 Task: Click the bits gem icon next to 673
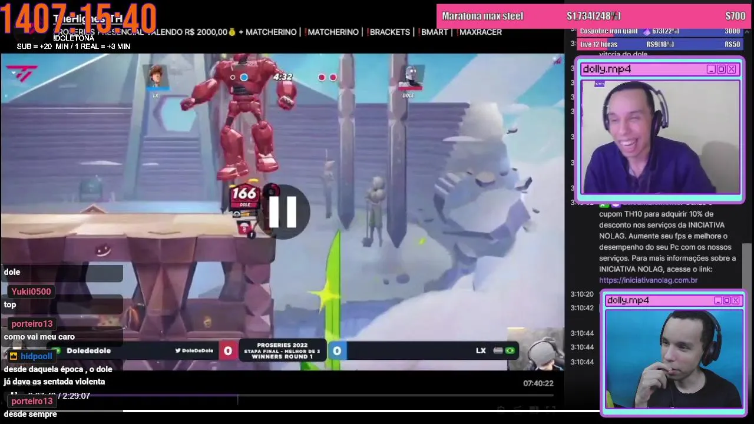647,31
